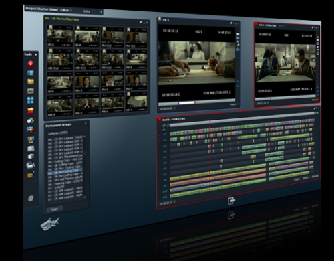Screen dimensions: 334x261
Task: Click the spanner icon in source viewer header
Action: tap(231, 23)
